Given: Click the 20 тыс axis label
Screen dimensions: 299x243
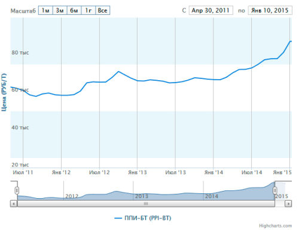Looking at the screenshot, I should click(x=20, y=165).
